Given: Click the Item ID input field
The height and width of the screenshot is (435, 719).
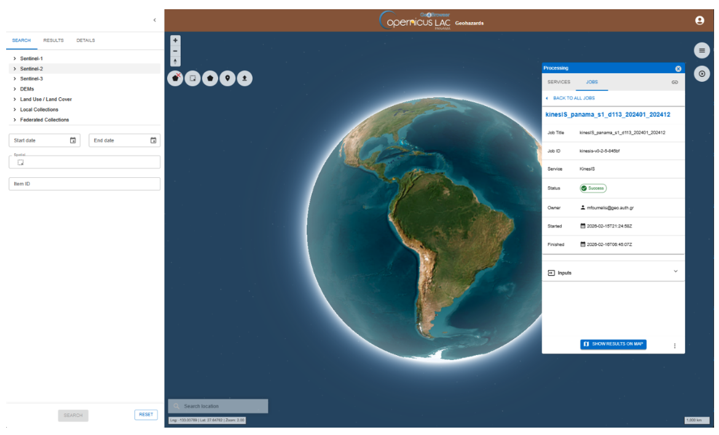Looking at the screenshot, I should click(84, 184).
